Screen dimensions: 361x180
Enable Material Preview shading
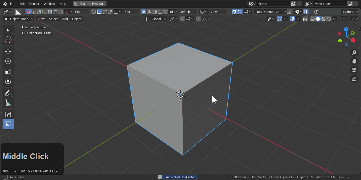(323, 19)
